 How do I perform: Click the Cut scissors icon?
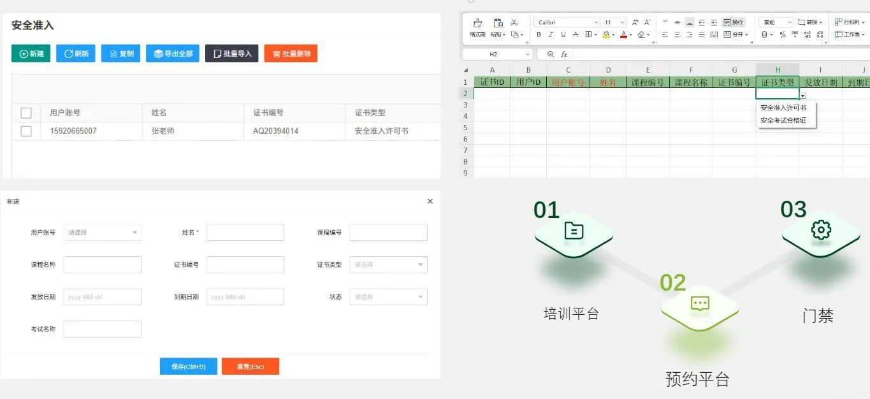[x=514, y=21]
